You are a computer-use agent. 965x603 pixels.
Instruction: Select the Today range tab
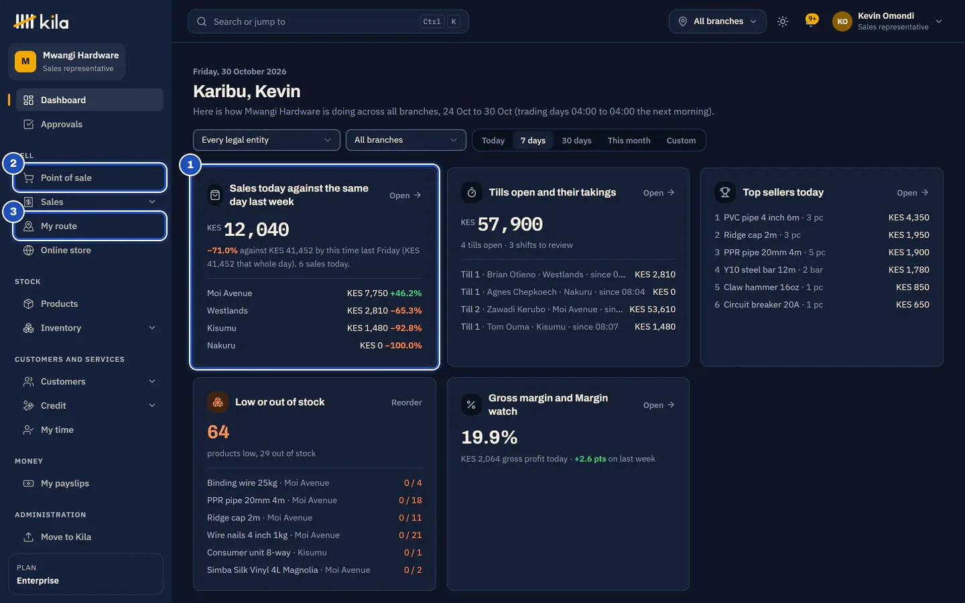click(x=493, y=140)
